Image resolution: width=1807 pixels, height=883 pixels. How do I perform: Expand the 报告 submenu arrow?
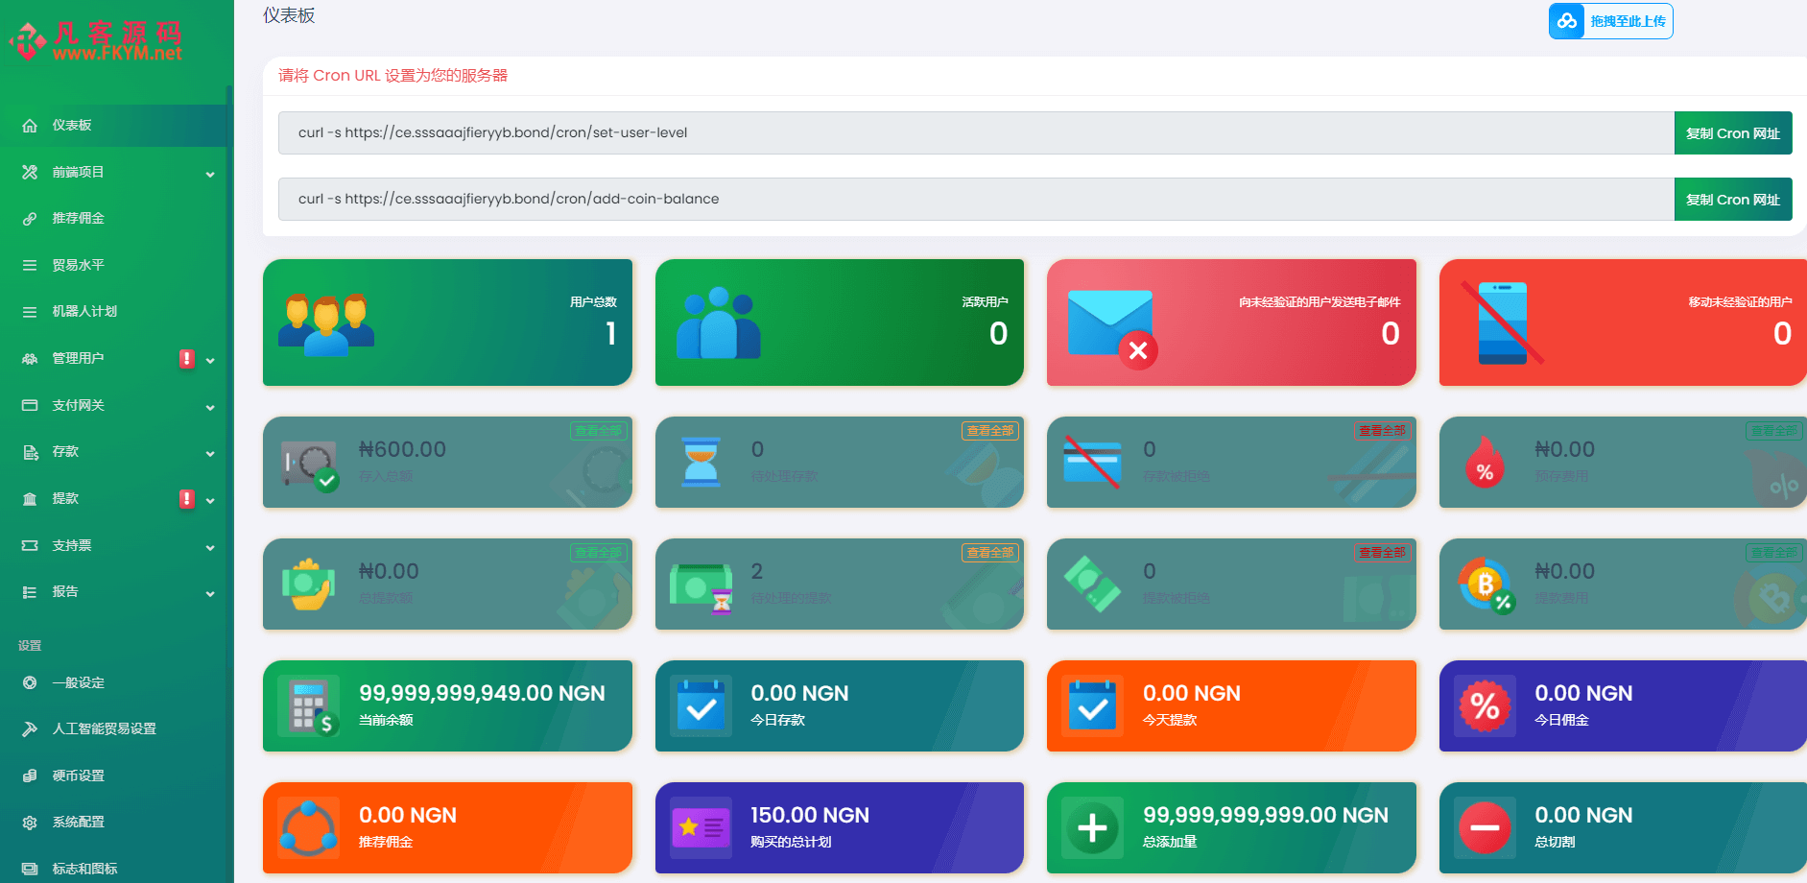click(210, 593)
